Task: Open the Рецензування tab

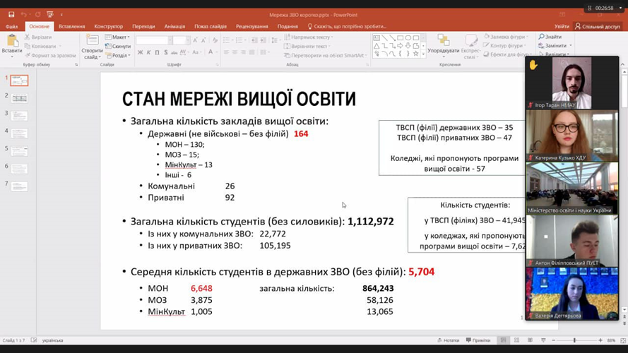Action: (252, 26)
